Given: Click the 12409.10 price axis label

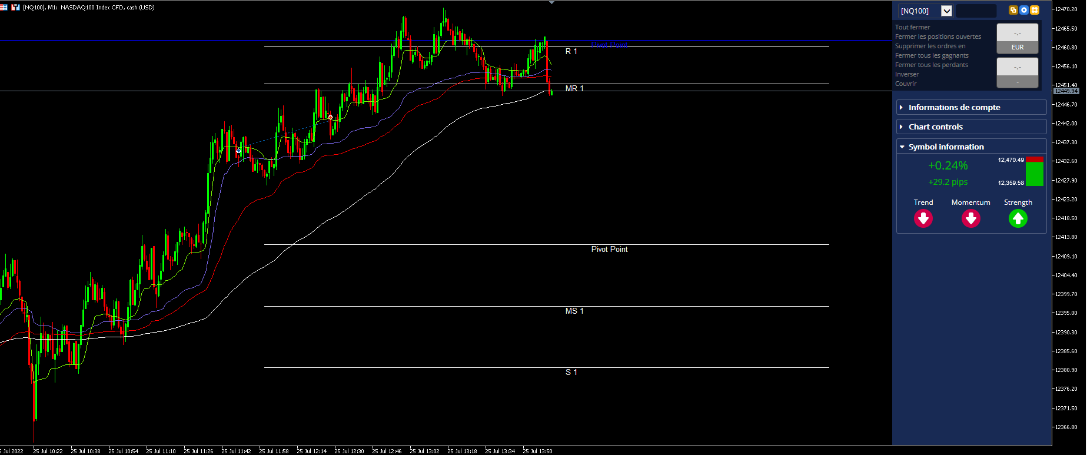Looking at the screenshot, I should pos(1066,257).
